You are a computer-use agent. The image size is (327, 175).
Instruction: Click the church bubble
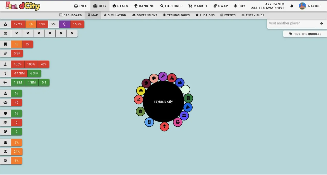click(x=172, y=78)
